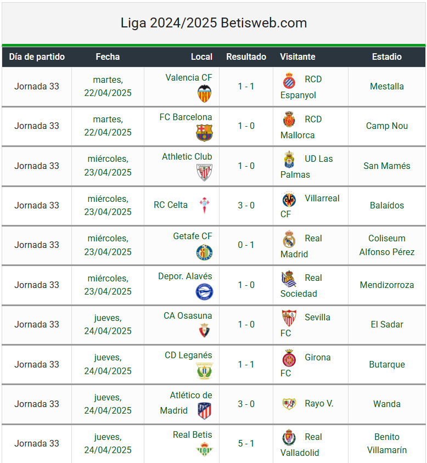The width and height of the screenshot is (427, 463).
Task: Open the CD Leganés team link
Action: [x=188, y=355]
